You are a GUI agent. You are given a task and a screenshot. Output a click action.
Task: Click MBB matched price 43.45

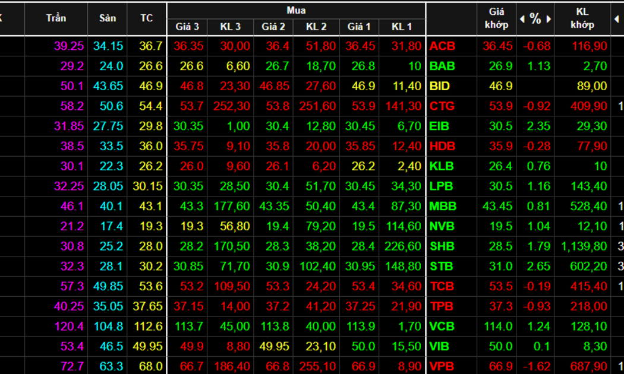point(497,206)
